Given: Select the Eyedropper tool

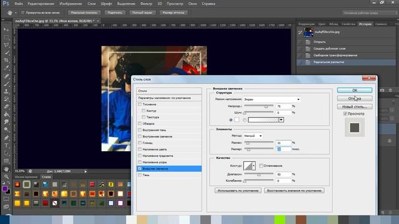Looking at the screenshot, I should [x=6, y=68].
